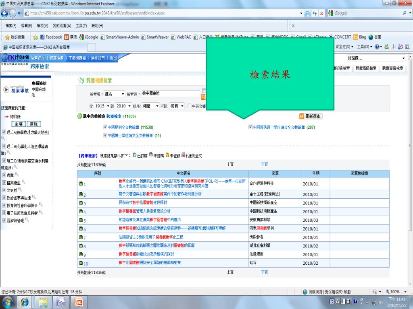Open Windows Explorer folder on taskbar
The width and height of the screenshot is (413, 309).
pyautogui.click(x=43, y=302)
